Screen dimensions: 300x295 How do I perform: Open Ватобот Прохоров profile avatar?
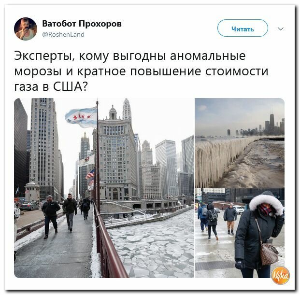pos(26,29)
